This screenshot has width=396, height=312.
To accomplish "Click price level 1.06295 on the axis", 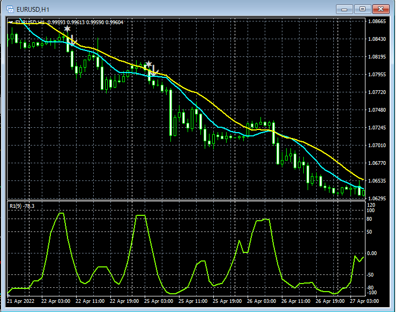I will 377,198.
